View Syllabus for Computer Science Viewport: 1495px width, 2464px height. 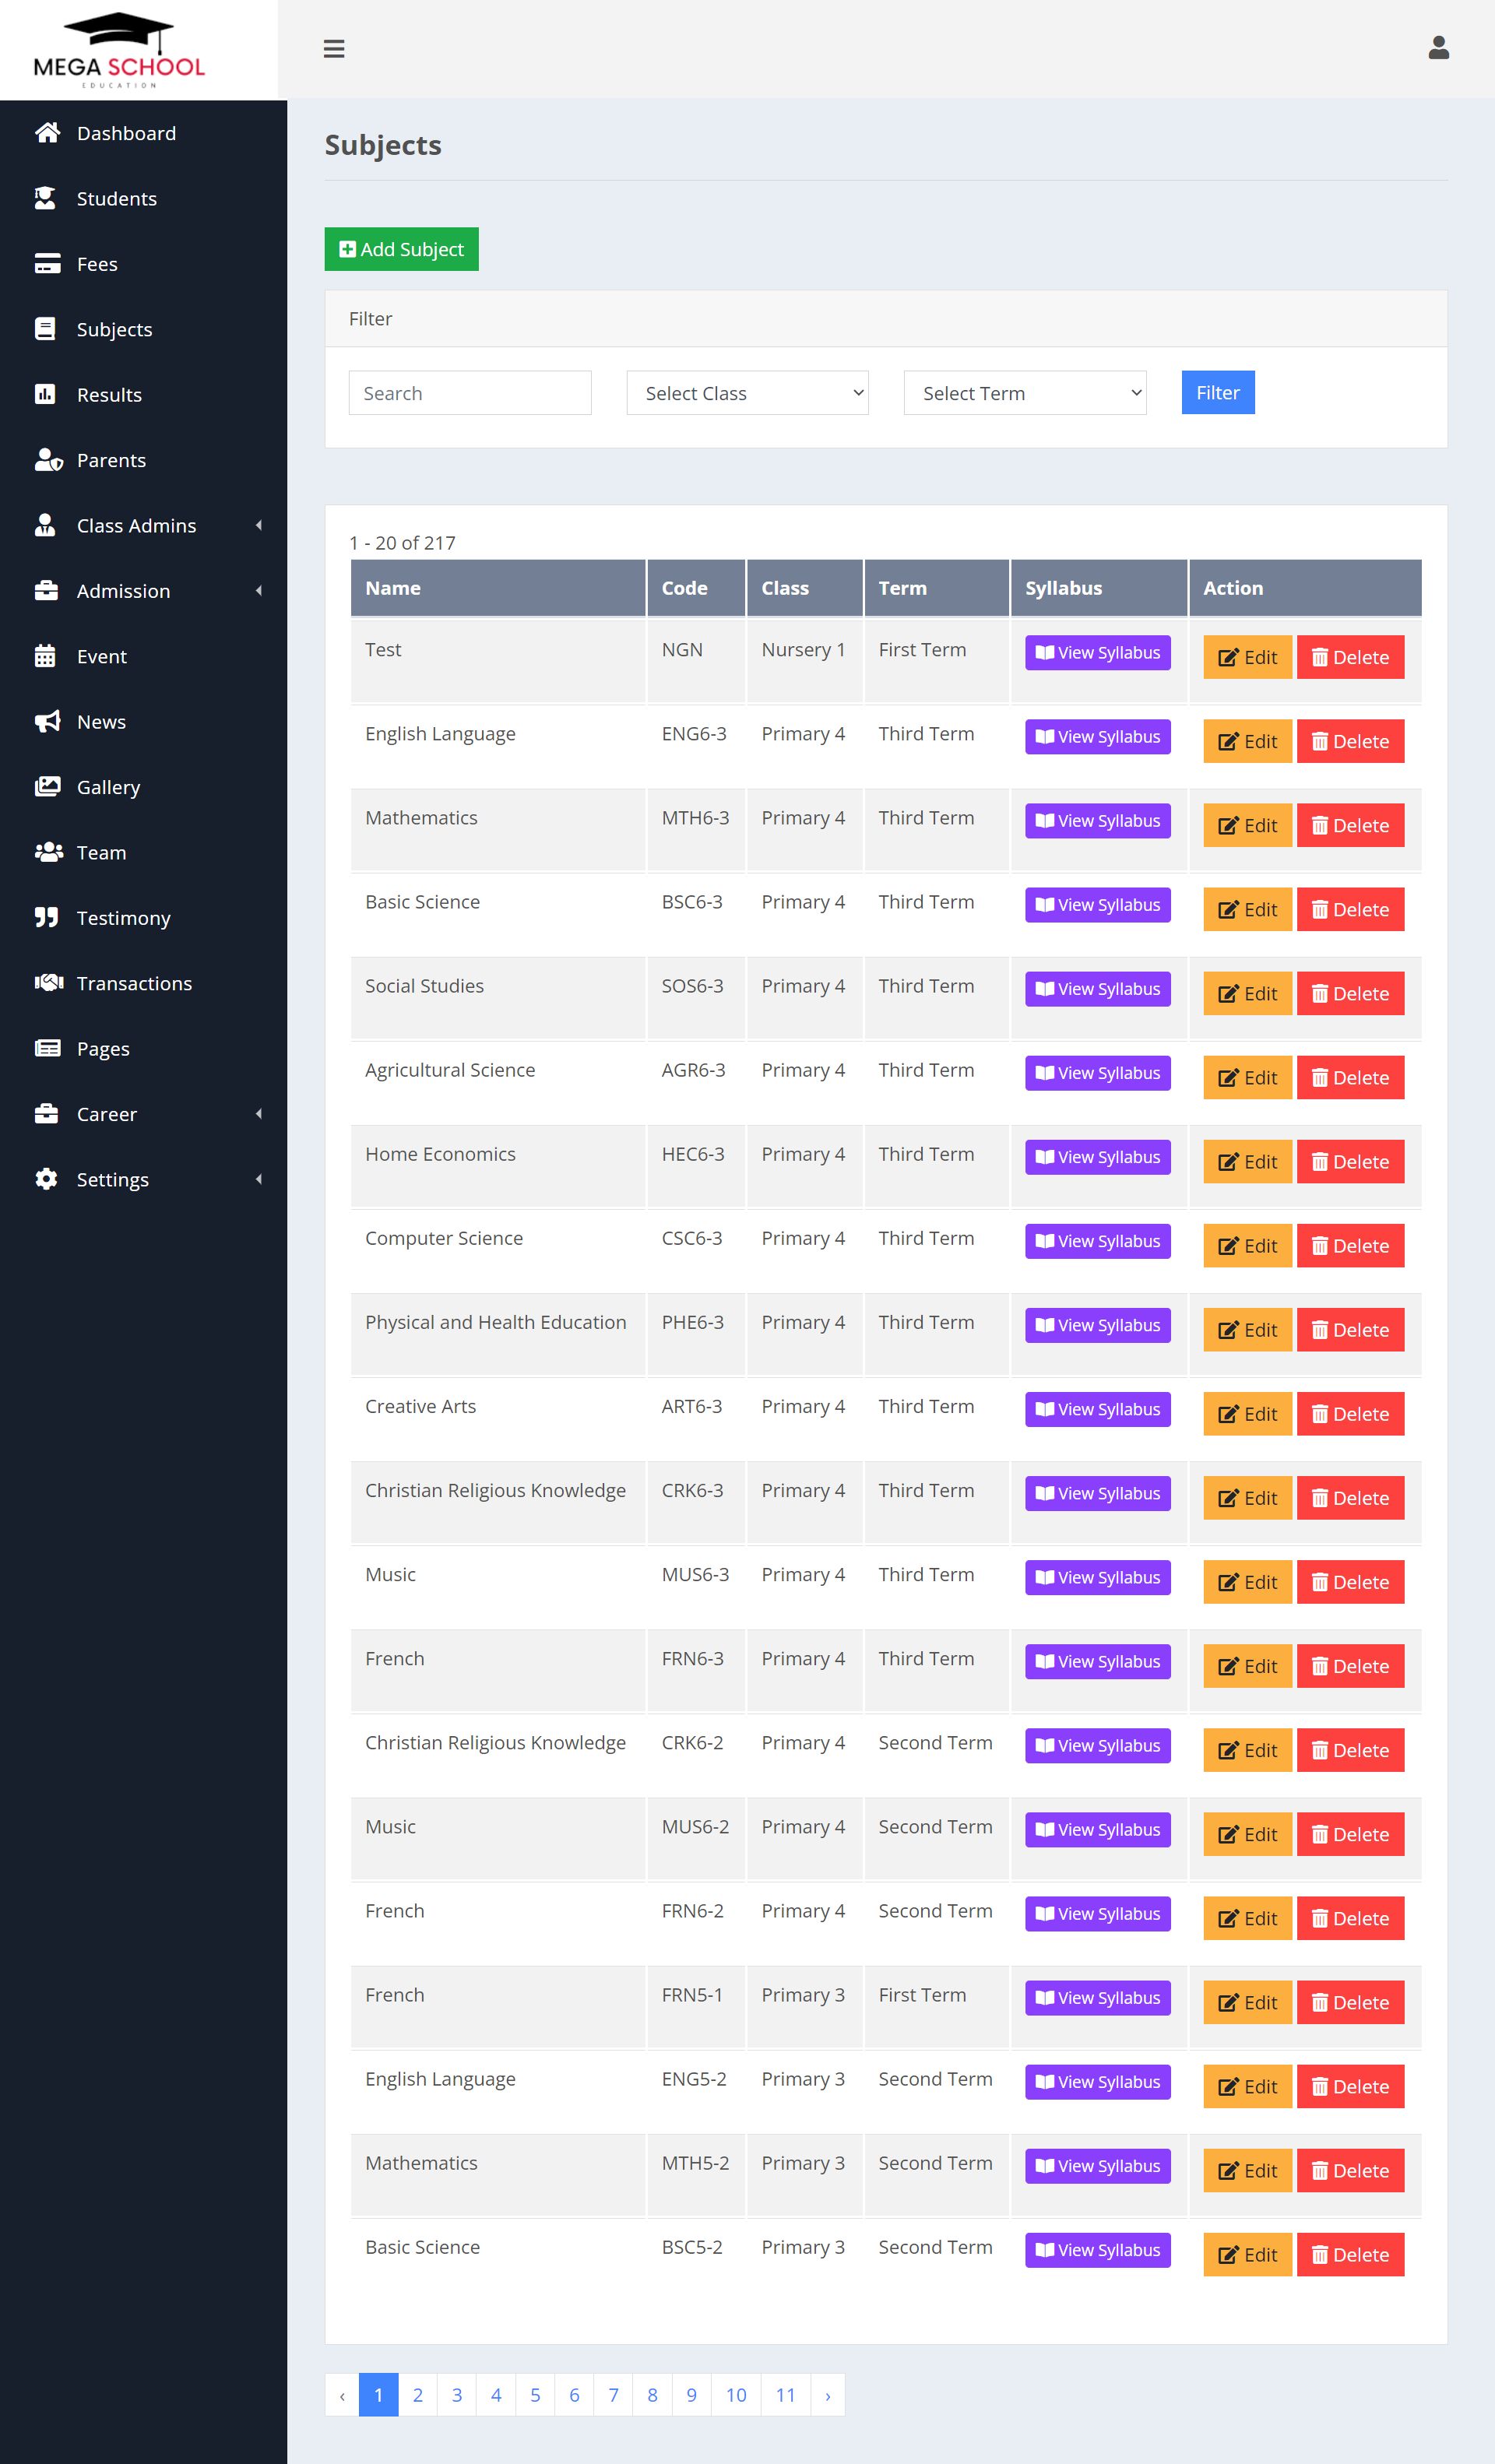pos(1097,1241)
